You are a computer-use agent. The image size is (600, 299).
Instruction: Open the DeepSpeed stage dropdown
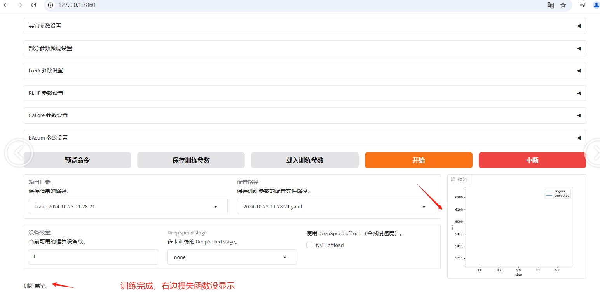pos(232,257)
